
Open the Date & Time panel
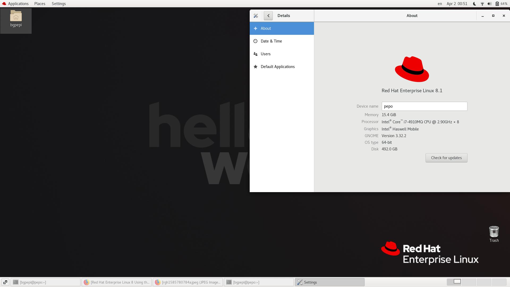(x=282, y=41)
